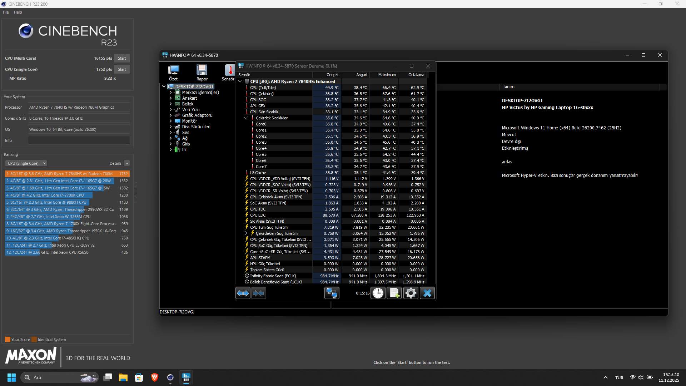Image resolution: width=686 pixels, height=386 pixels.
Task: Click the Ortalama column header
Action: click(412, 75)
